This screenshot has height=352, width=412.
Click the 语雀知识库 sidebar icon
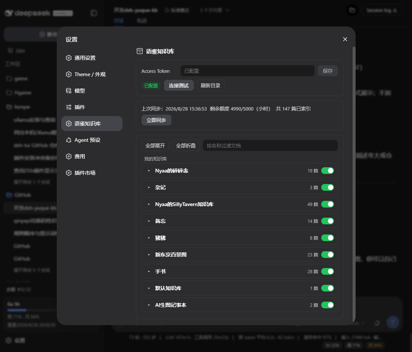(x=69, y=124)
